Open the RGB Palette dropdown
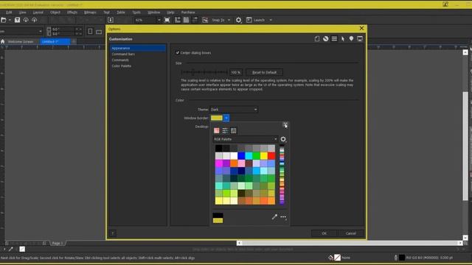The image size is (472, 265). pyautogui.click(x=245, y=139)
